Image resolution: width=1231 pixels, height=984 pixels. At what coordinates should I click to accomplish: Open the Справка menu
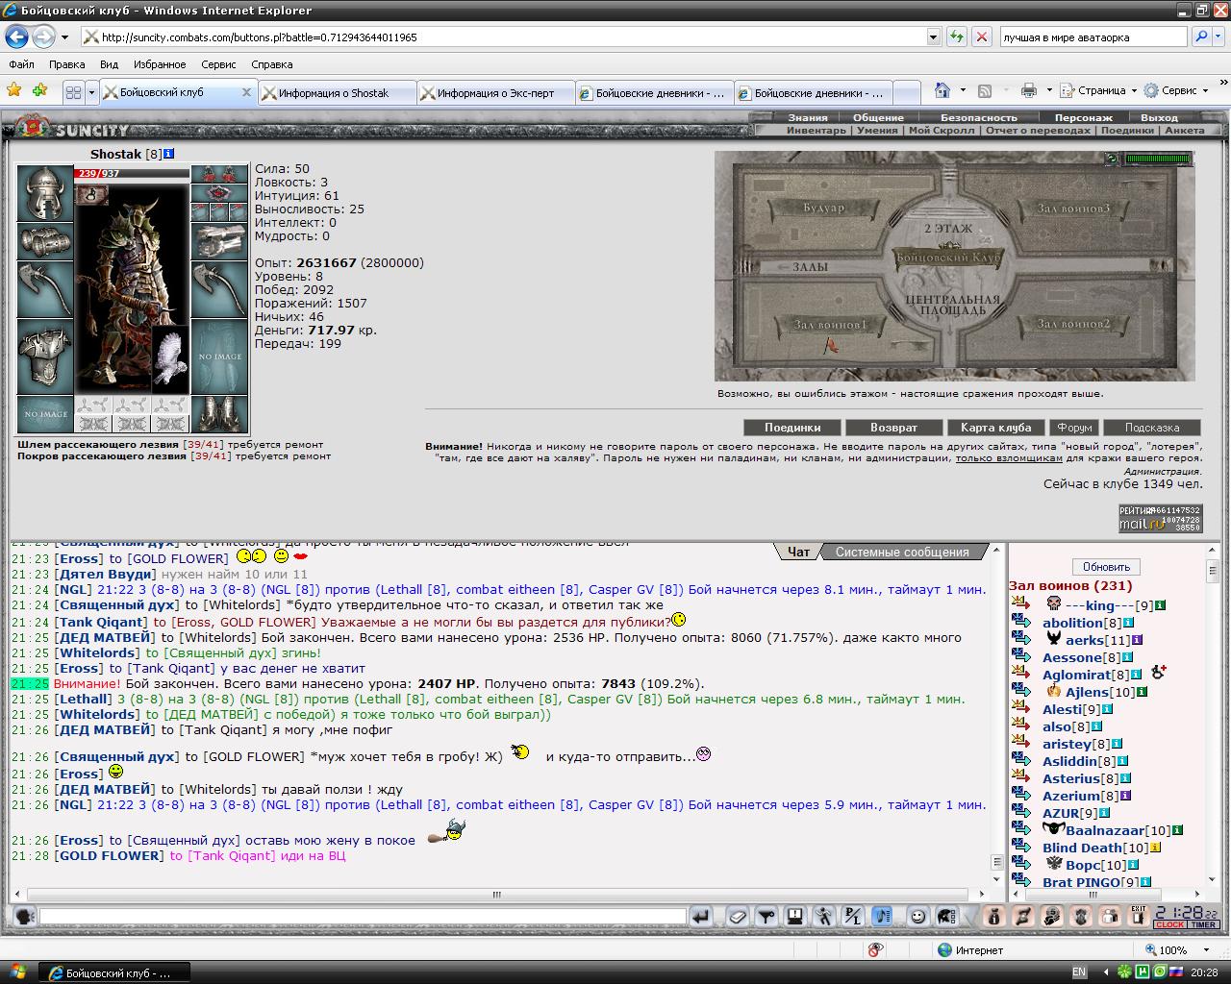tap(272, 64)
